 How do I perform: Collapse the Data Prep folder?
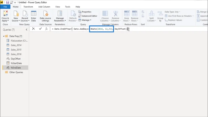[x=4, y=36]
